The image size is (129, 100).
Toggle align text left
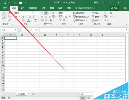point(42,17)
